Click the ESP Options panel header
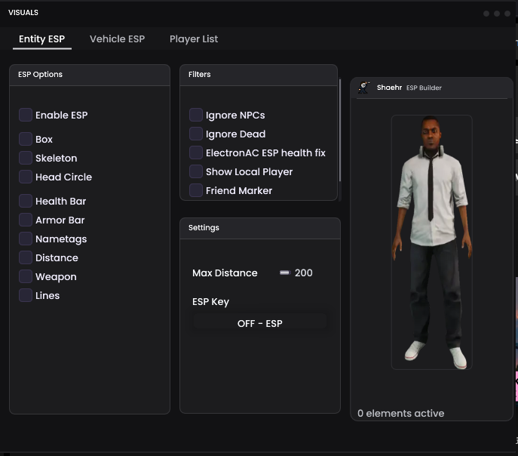This screenshot has height=456, width=518. (90, 75)
